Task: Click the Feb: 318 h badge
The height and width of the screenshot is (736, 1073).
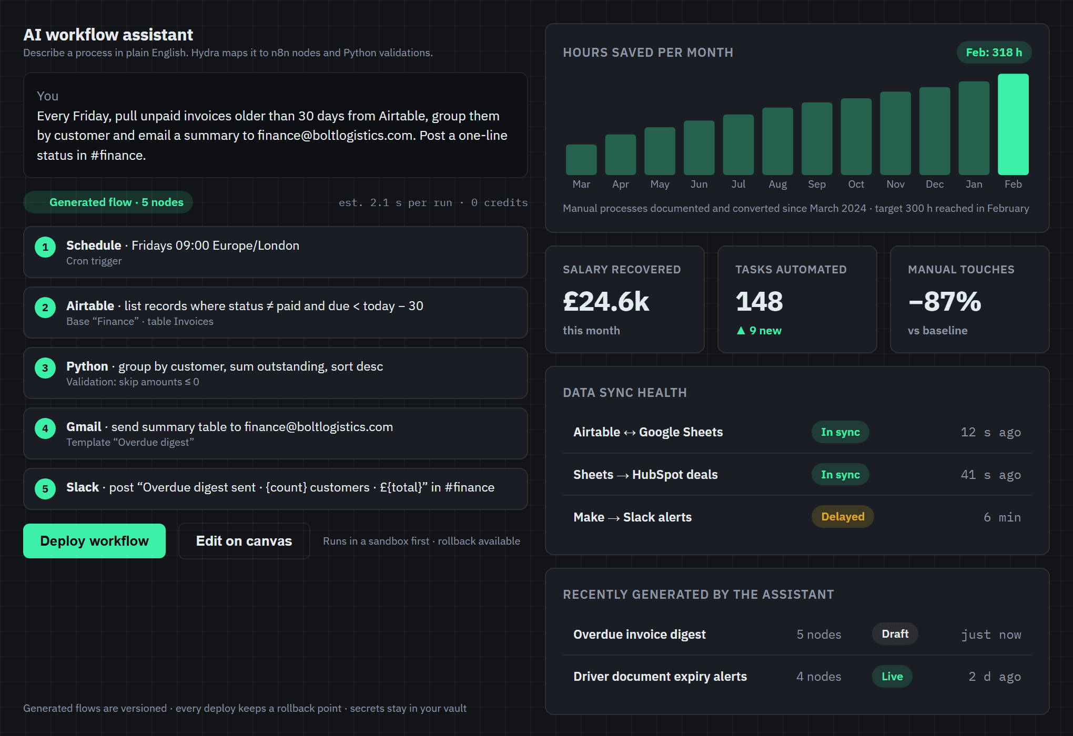Action: (994, 53)
